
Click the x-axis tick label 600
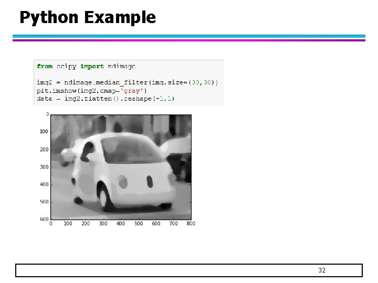click(156, 224)
